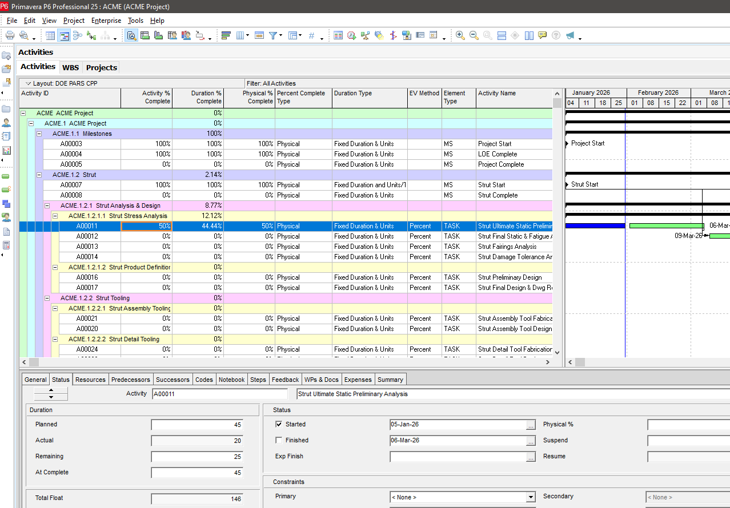Show the Resource Usage Profile icon
This screenshot has height=508, width=730.
point(186,35)
